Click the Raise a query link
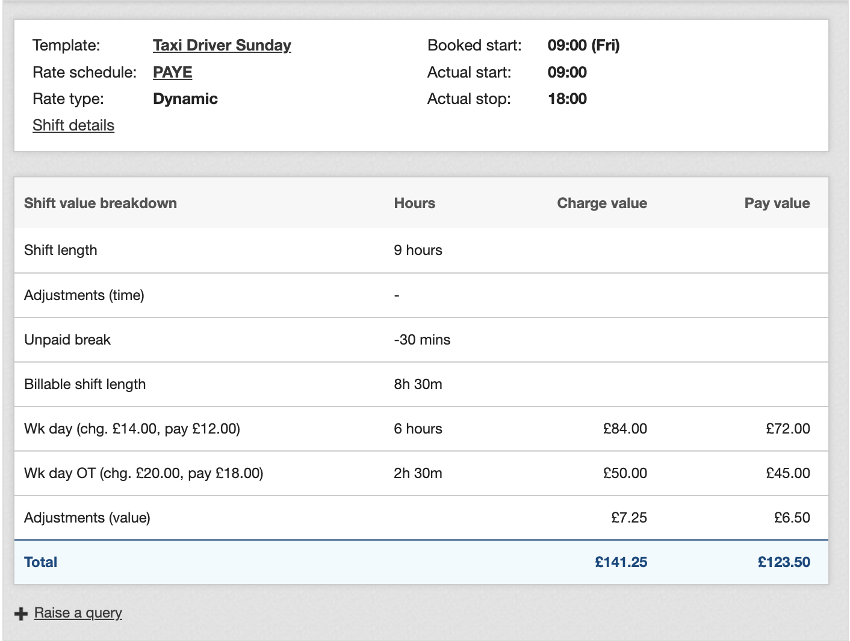The width and height of the screenshot is (850, 641). click(x=78, y=613)
